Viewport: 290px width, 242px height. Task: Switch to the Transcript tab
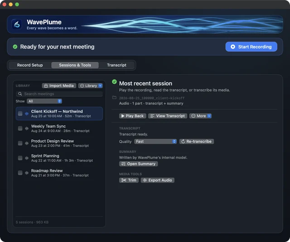[116, 65]
